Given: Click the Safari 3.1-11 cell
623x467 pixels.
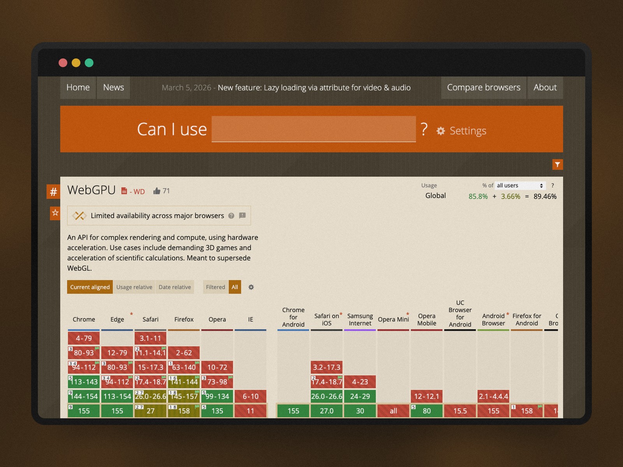Looking at the screenshot, I should tap(151, 338).
